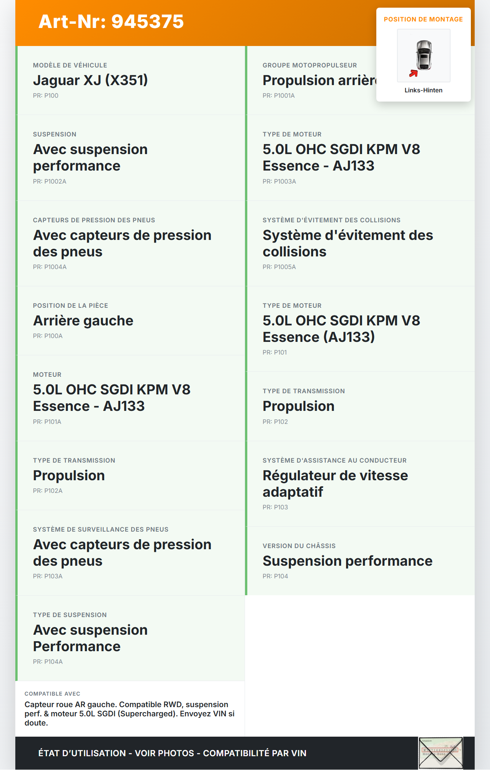Click the red arrow pointing at rear-left wheel
The height and width of the screenshot is (770, 490).
(x=413, y=73)
